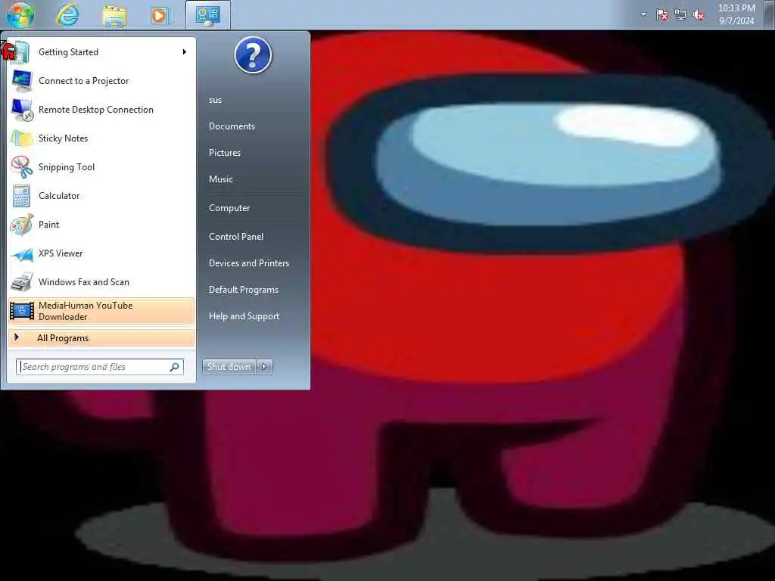
Task: Launch Snipping Tool entry
Action: (x=101, y=166)
